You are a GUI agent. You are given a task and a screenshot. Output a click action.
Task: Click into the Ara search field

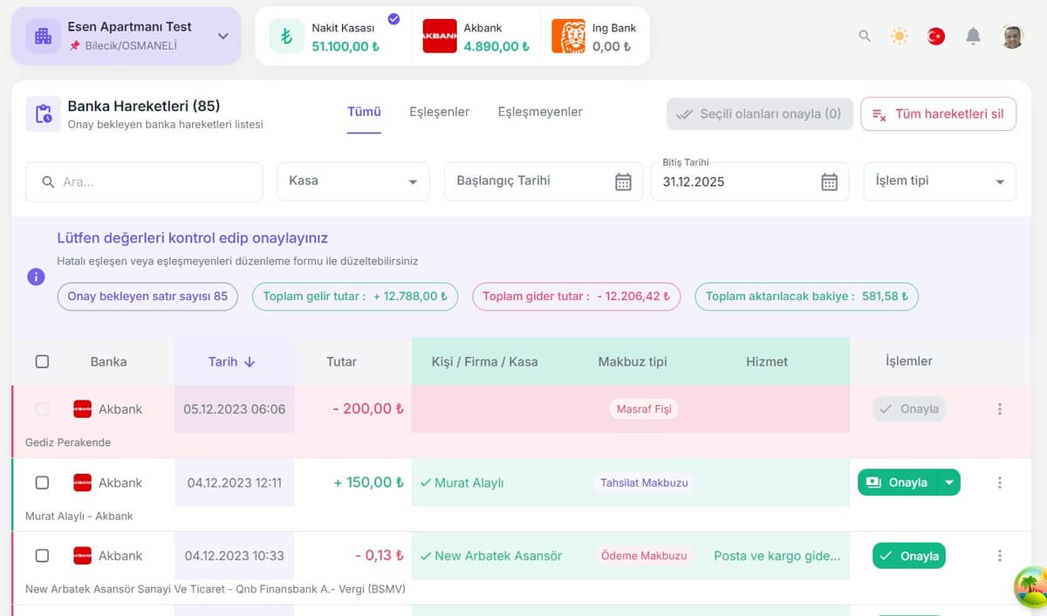pos(153,182)
